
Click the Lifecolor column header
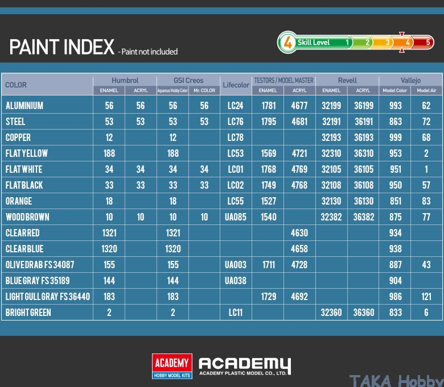point(236,85)
